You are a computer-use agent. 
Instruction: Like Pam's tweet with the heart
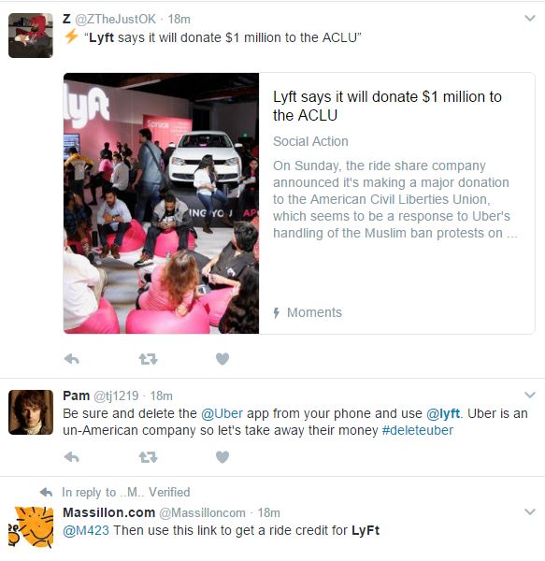click(x=222, y=457)
